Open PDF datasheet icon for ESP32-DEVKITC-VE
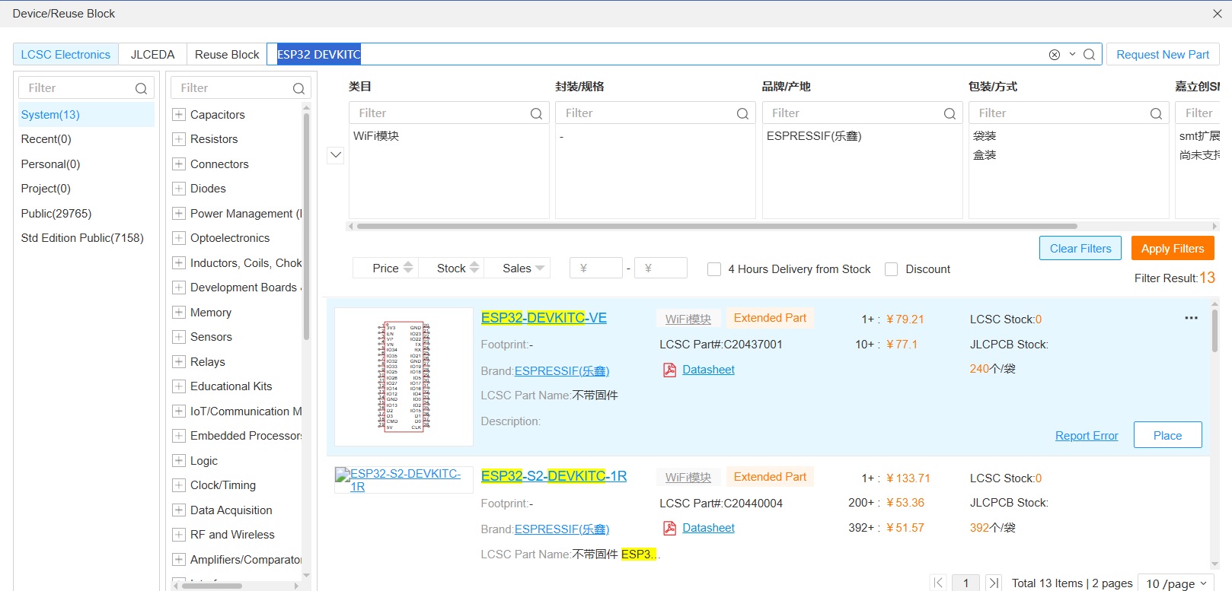The height and width of the screenshot is (591, 1232). 669,370
